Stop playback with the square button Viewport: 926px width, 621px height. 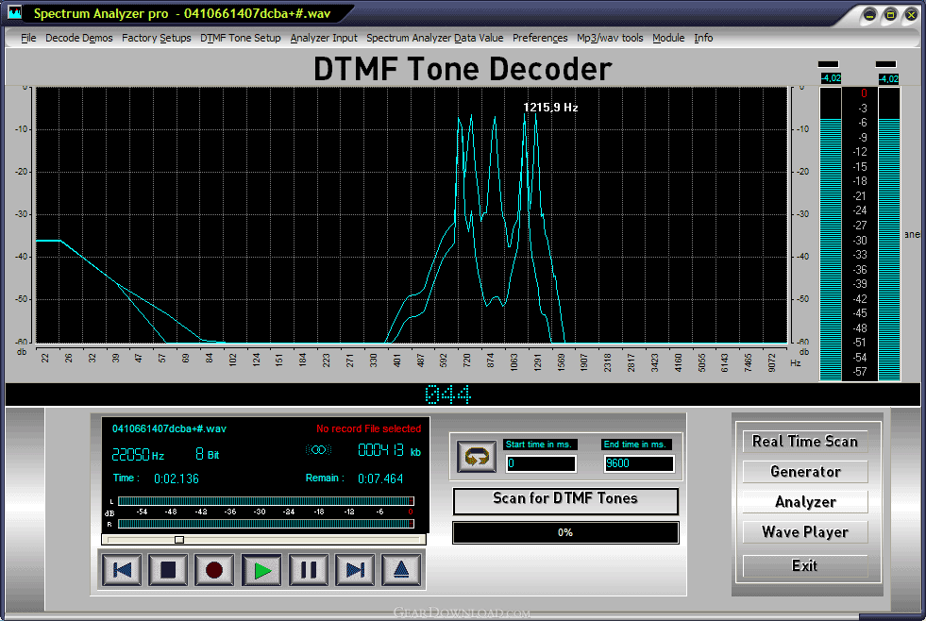click(x=168, y=570)
